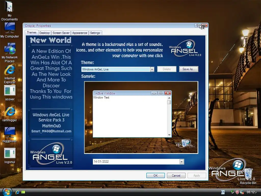The height and width of the screenshot is (196, 261).
Task: Open the Start menu orb
Action: tap(7, 192)
